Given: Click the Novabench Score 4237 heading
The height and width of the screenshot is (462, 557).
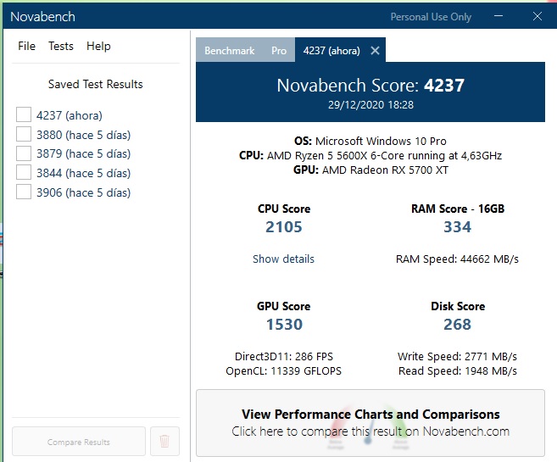Looking at the screenshot, I should click(370, 86).
